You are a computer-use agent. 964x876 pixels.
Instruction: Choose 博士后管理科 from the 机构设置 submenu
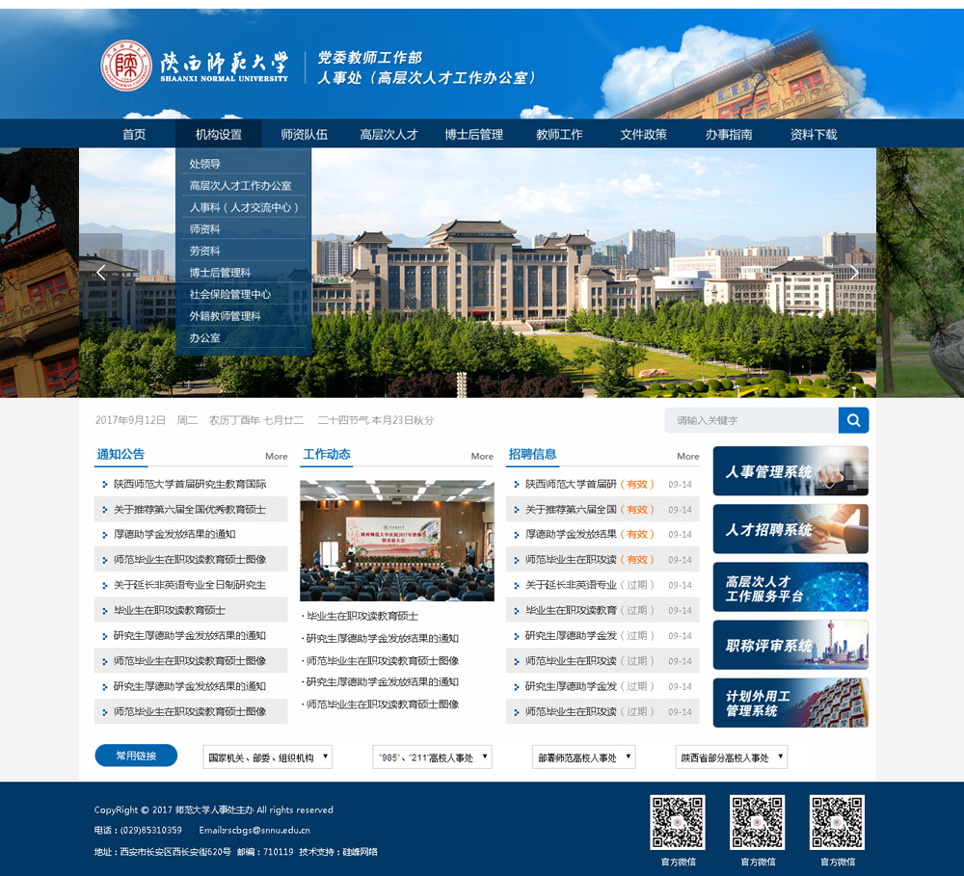pyautogui.click(x=220, y=273)
